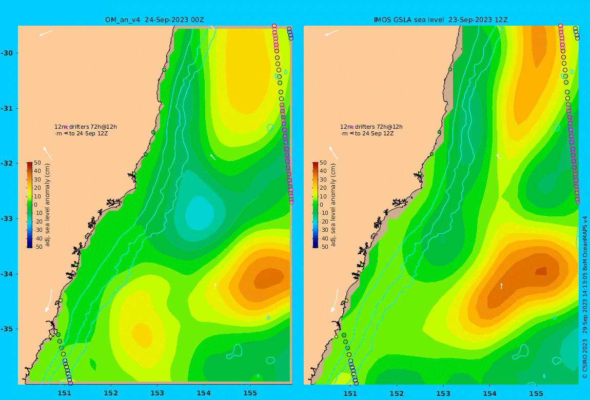Select the -35 latitude label
Screen dimensions: 590x400
(7, 329)
